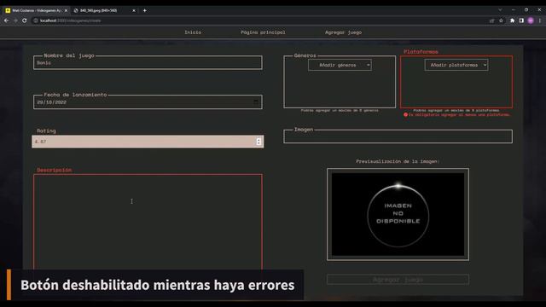
Task: Open the Página principal navigation link
Action: 263,32
